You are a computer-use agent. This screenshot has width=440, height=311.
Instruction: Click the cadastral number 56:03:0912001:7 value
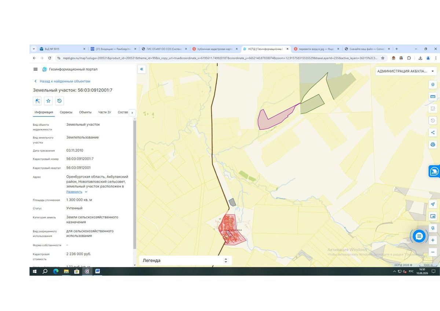tap(80, 159)
